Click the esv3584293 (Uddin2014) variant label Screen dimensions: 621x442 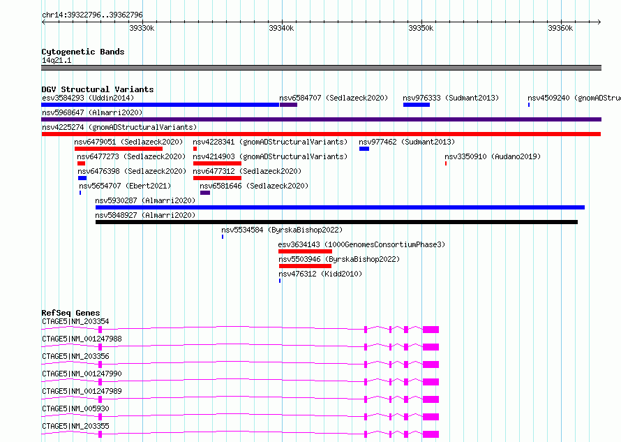pyautogui.click(x=88, y=98)
